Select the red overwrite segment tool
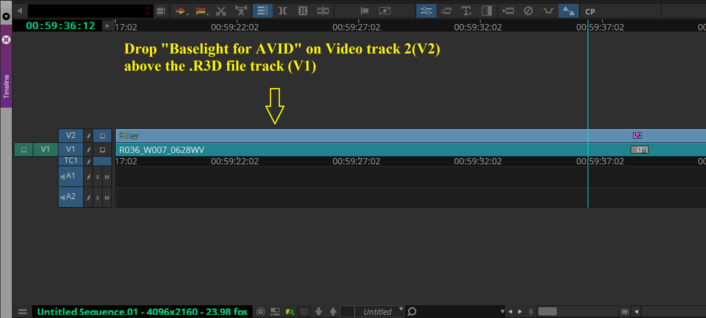The width and height of the screenshot is (706, 318). tap(201, 10)
